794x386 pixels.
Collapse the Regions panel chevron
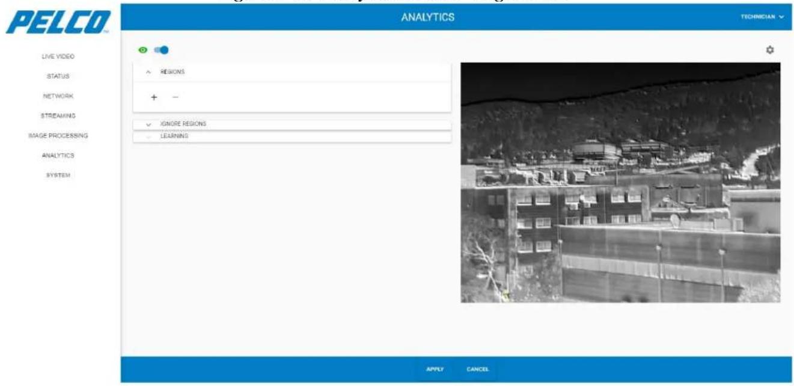click(148, 72)
